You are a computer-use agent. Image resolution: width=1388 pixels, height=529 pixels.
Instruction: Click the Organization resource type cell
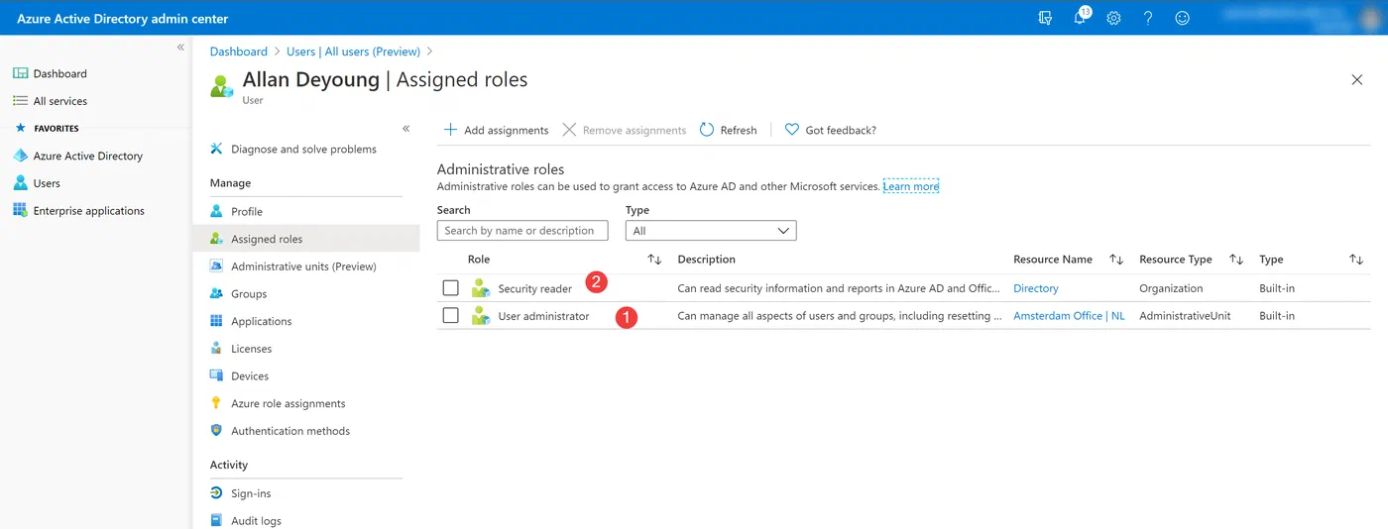coord(1171,289)
